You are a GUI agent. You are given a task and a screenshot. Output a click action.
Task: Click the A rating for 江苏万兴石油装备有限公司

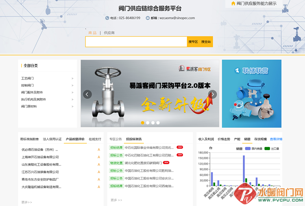pos(99,172)
